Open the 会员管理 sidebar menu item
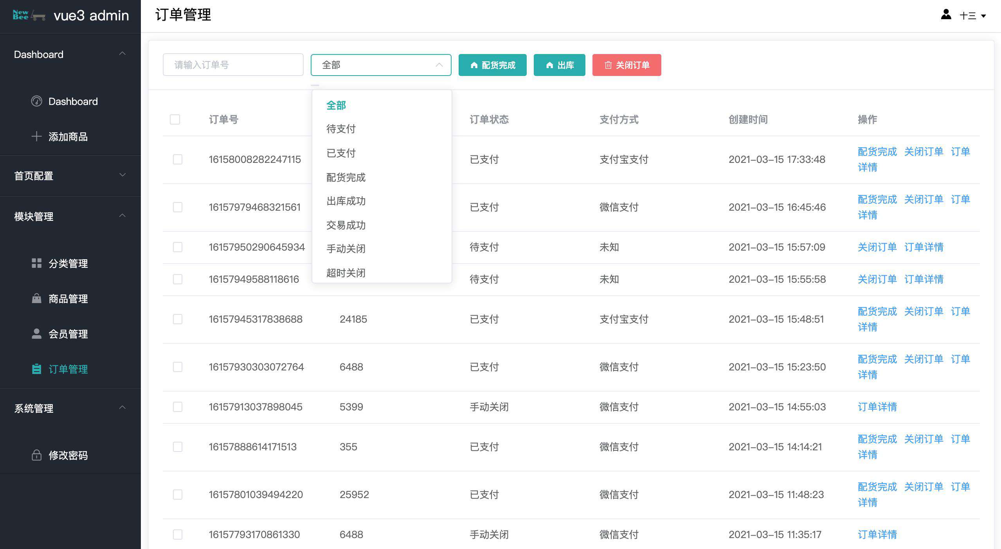1001x549 pixels. click(x=70, y=334)
